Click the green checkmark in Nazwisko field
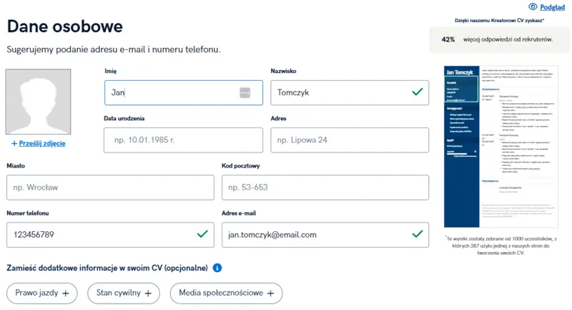572x310 pixels. click(x=418, y=92)
